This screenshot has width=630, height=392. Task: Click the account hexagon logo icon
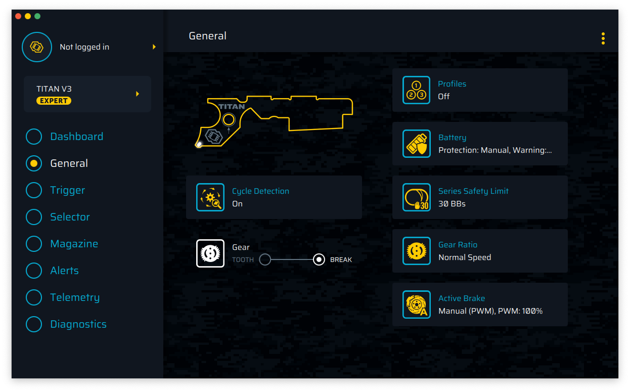(37, 47)
